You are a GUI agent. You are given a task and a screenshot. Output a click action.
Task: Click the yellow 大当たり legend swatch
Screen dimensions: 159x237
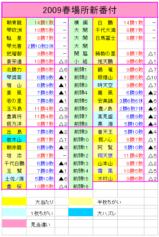[x=14, y=201]
